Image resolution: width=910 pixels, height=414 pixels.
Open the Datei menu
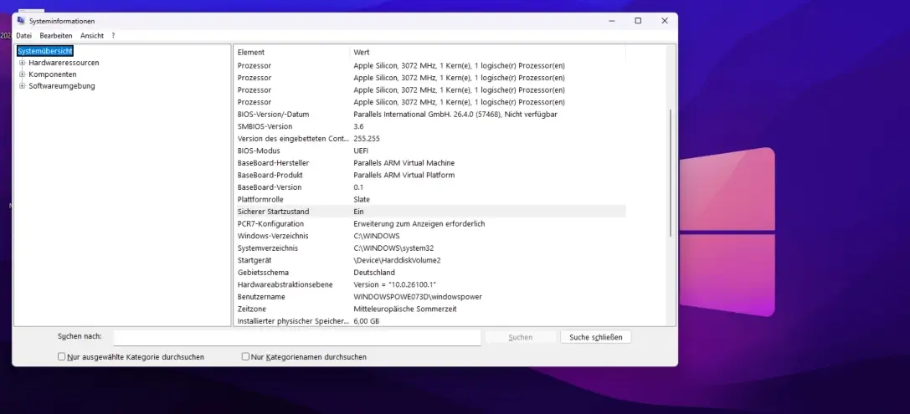23,36
